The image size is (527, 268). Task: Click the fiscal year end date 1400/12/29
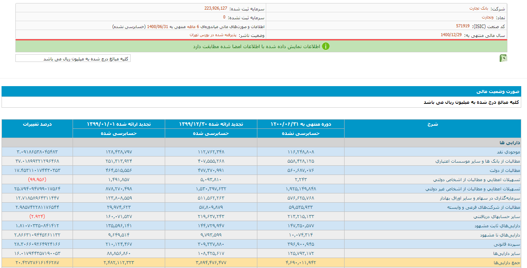click(x=451, y=35)
